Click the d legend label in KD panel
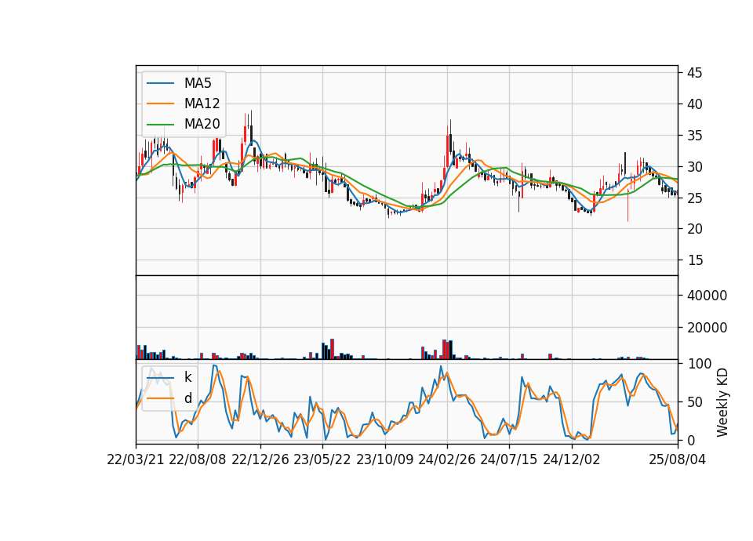The width and height of the screenshot is (753, 541). point(187,398)
